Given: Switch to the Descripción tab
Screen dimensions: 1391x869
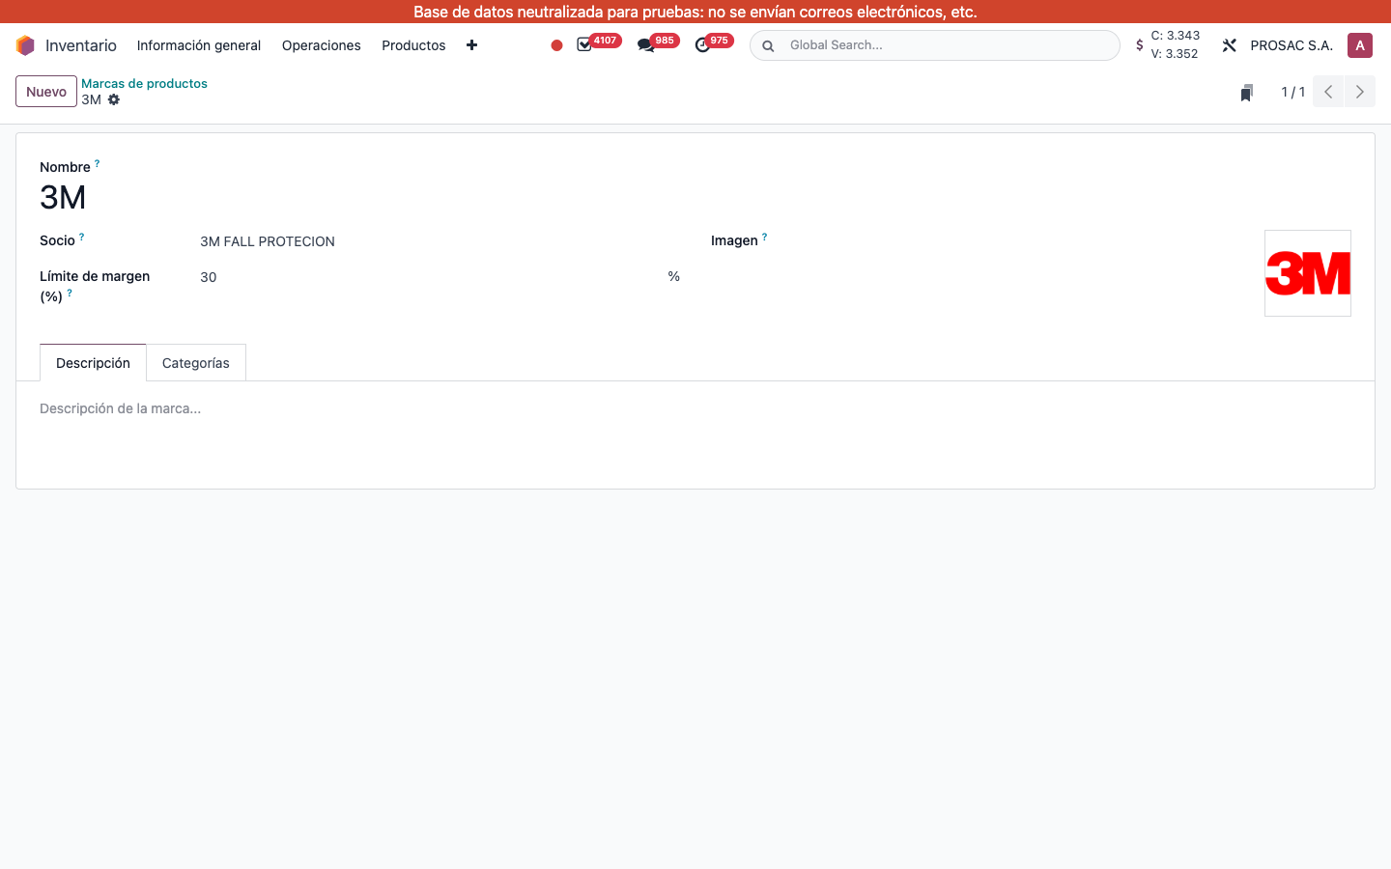Looking at the screenshot, I should tap(93, 363).
